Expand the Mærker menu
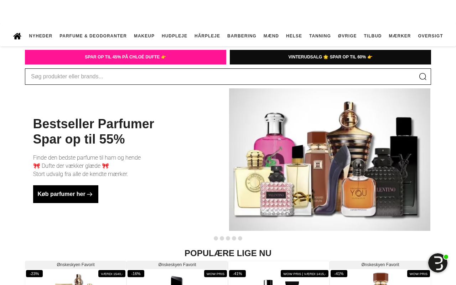This screenshot has height=285, width=456. (x=400, y=36)
